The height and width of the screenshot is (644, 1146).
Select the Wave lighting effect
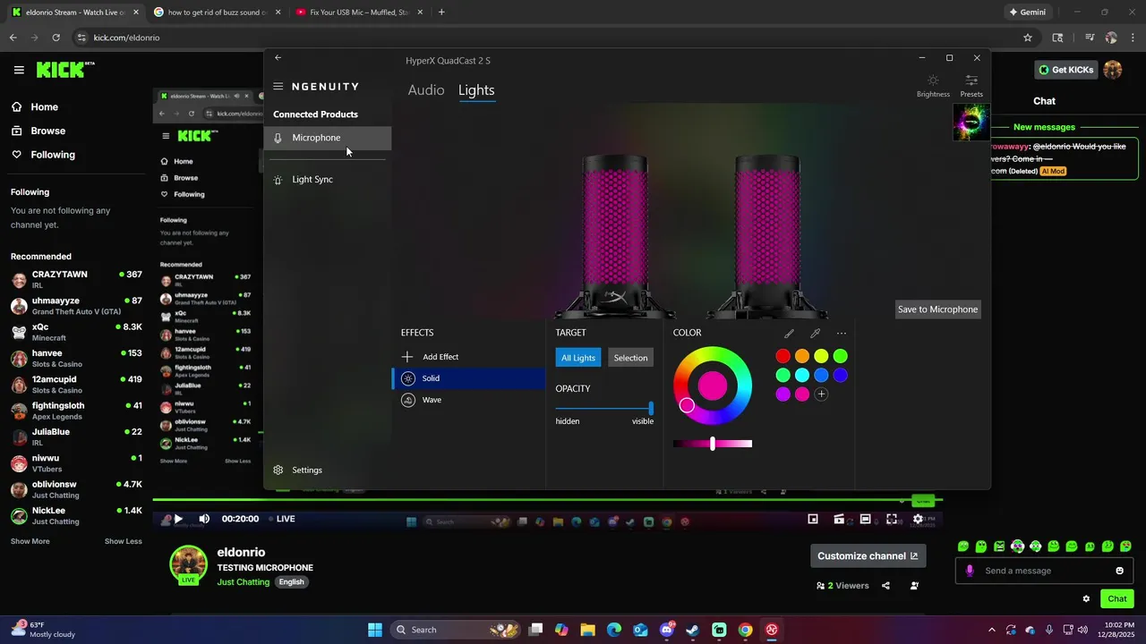[x=468, y=400]
